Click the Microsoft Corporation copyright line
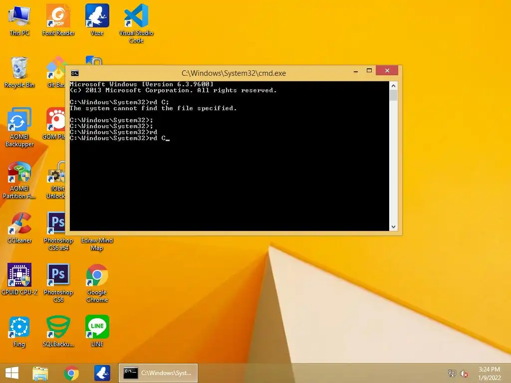 173,90
